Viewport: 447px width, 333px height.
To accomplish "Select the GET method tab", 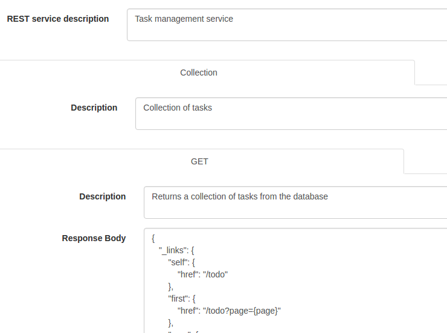I will 199,161.
